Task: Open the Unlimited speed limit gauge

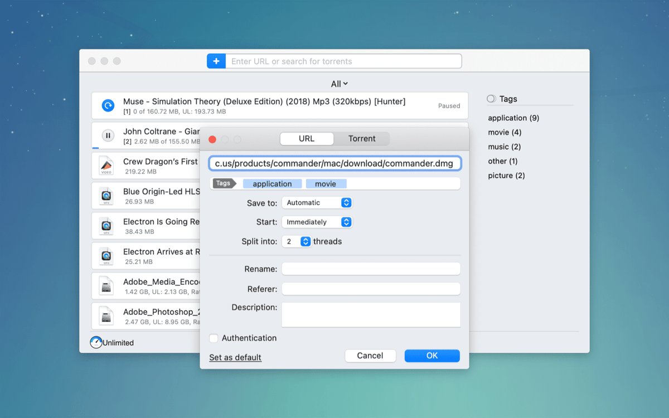Action: click(96, 343)
